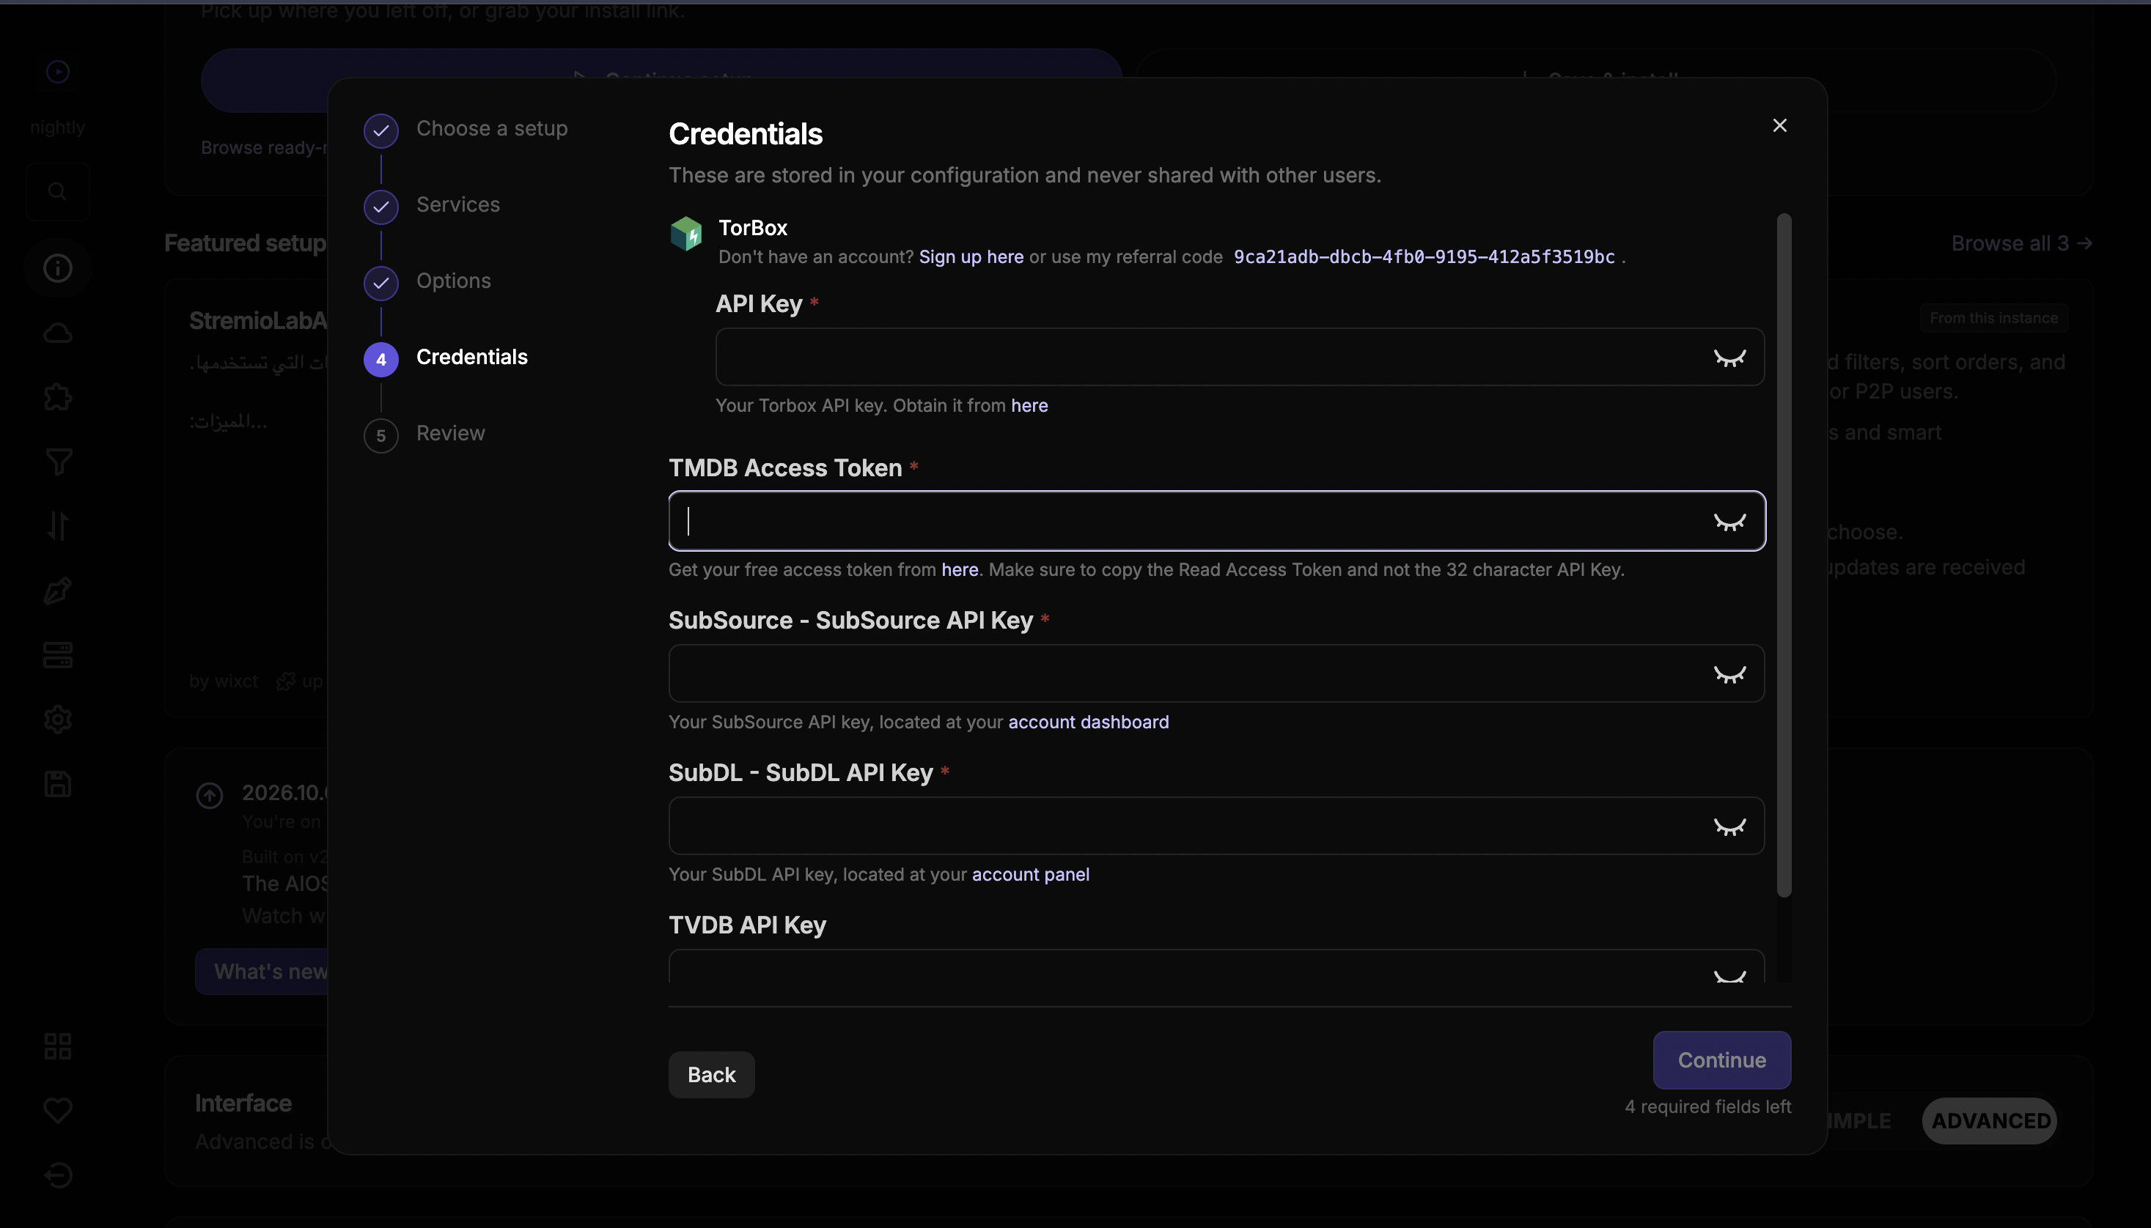Open the TorBox Sign up here link
Image resolution: width=2151 pixels, height=1228 pixels.
[x=971, y=257]
